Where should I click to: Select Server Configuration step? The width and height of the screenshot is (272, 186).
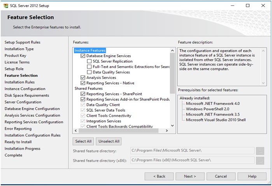coord(23,102)
